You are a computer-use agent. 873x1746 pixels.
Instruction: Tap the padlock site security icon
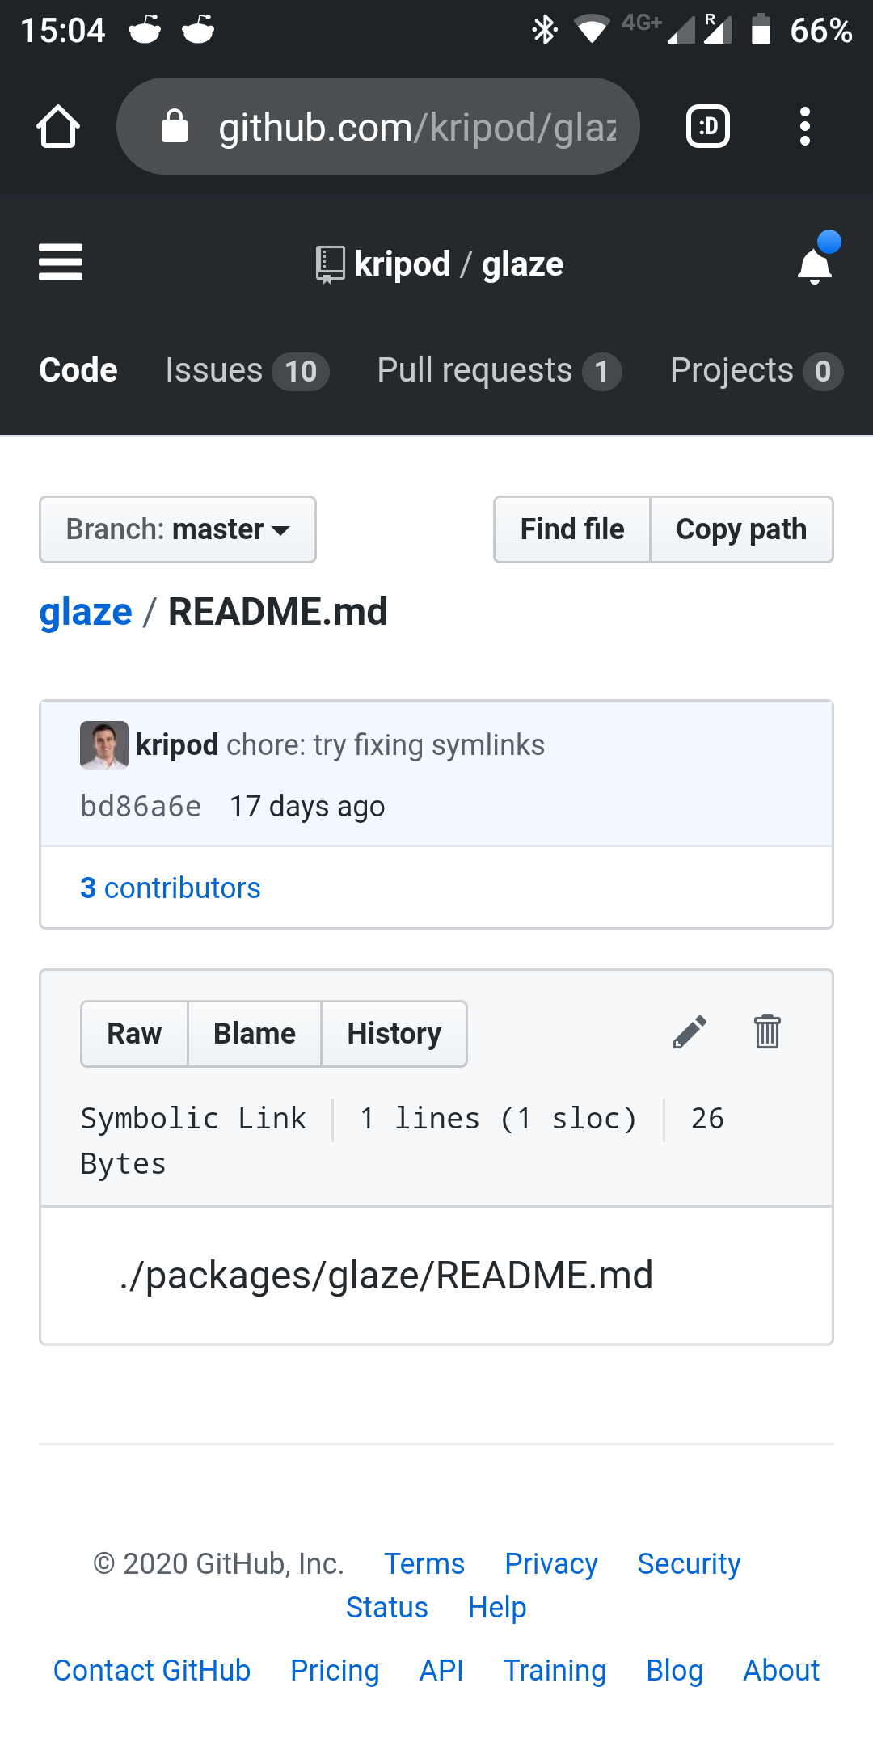point(175,126)
